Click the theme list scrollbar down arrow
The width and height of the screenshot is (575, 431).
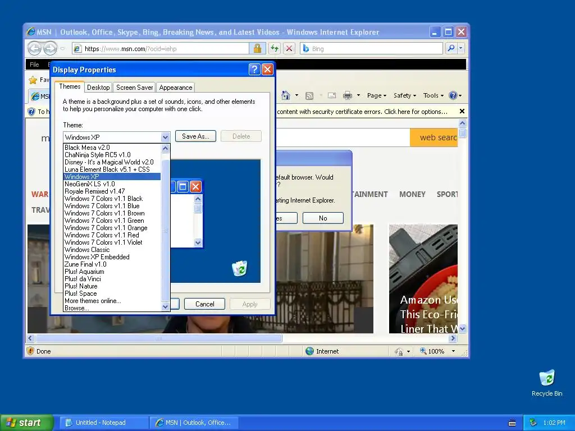point(166,307)
